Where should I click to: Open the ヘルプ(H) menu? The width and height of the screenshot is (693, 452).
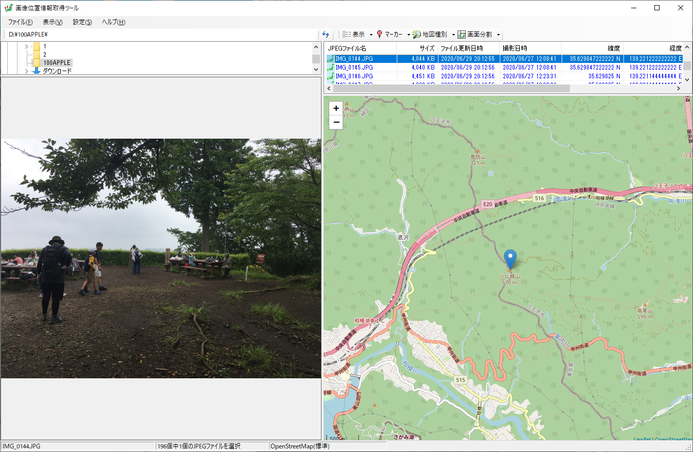point(114,22)
